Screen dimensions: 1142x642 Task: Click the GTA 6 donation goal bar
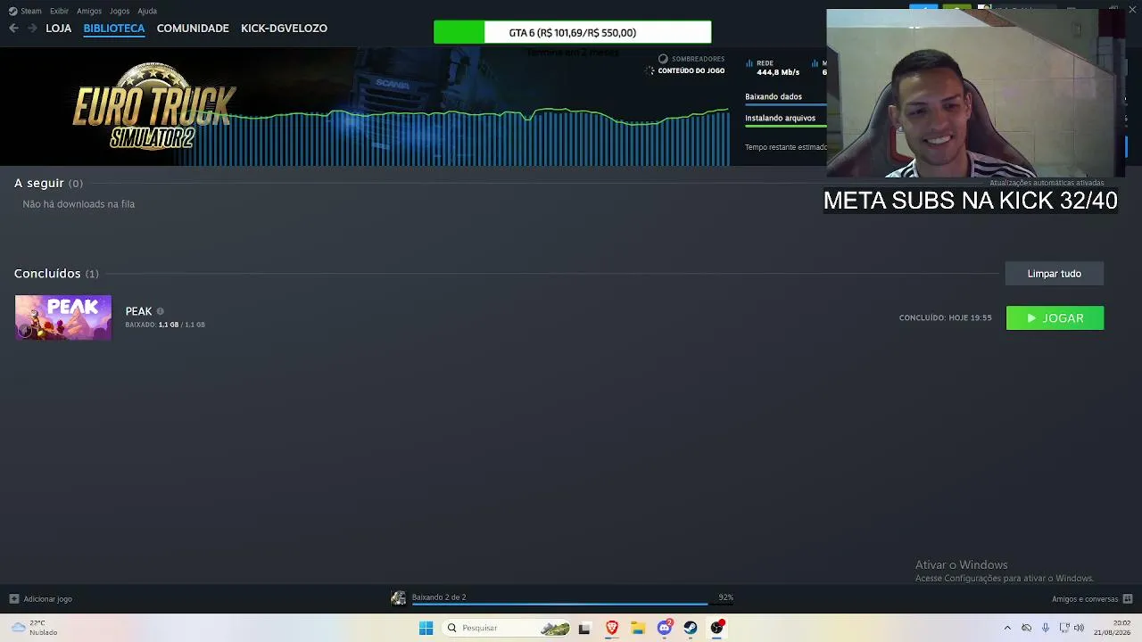(x=573, y=33)
